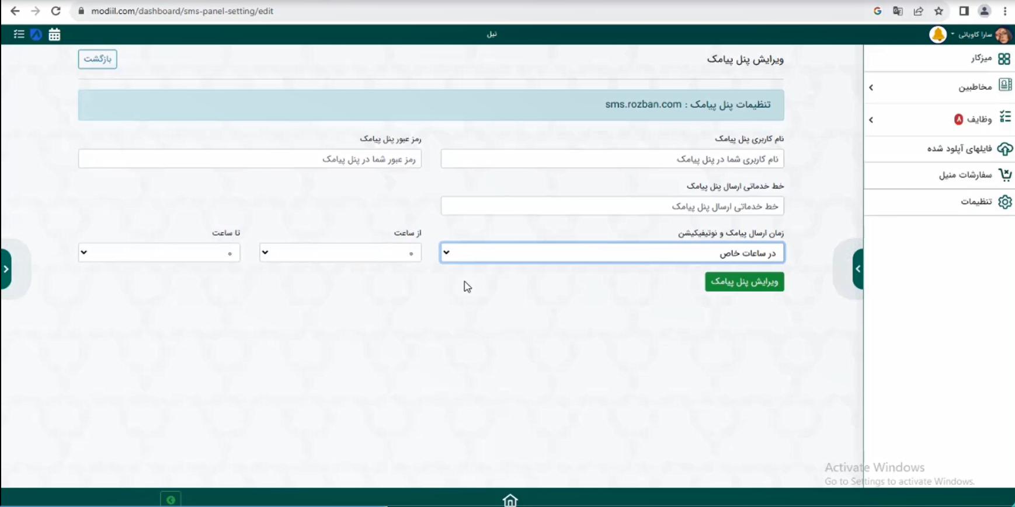Click the calendar icon in top bar
Screen dimensions: 1015x507
[54, 35]
